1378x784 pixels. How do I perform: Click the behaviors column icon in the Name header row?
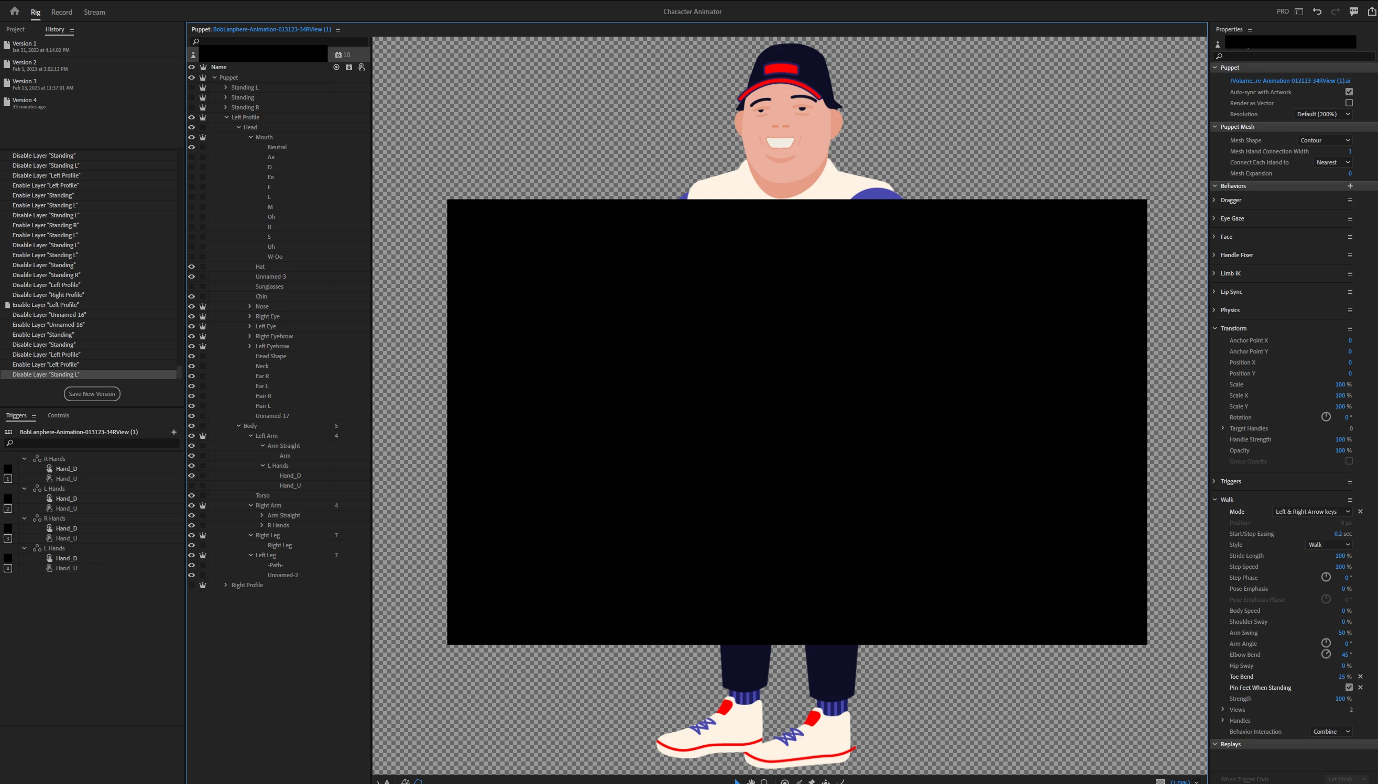[x=348, y=68]
